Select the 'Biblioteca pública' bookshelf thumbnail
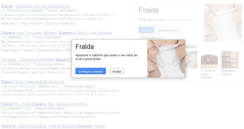 tap(230, 60)
